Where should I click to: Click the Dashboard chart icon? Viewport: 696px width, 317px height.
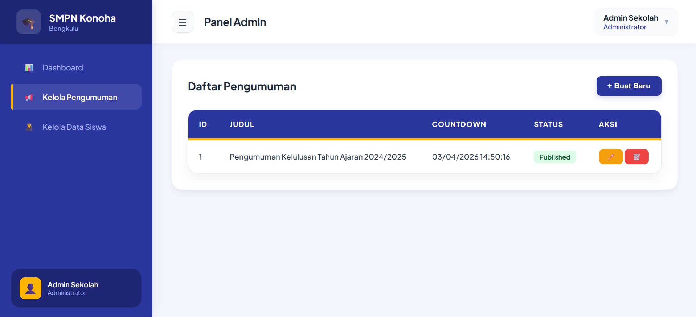pyautogui.click(x=29, y=68)
